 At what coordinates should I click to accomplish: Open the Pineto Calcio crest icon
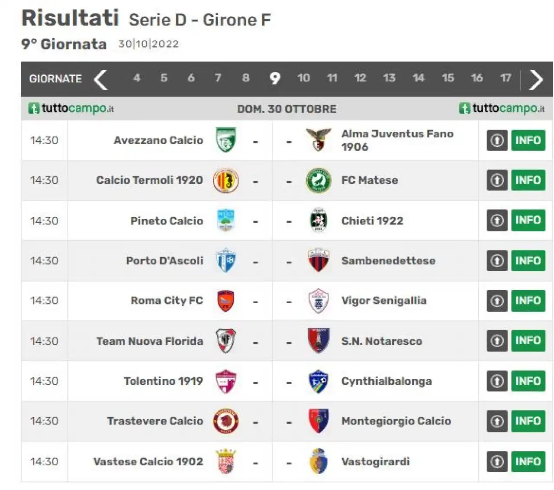click(225, 221)
